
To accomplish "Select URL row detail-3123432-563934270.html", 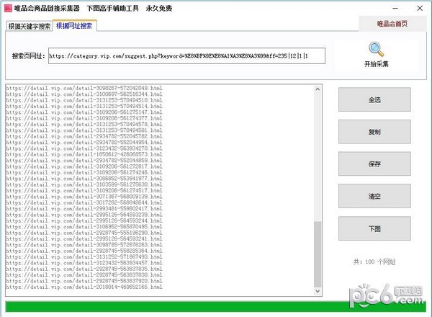I will tap(84, 148).
